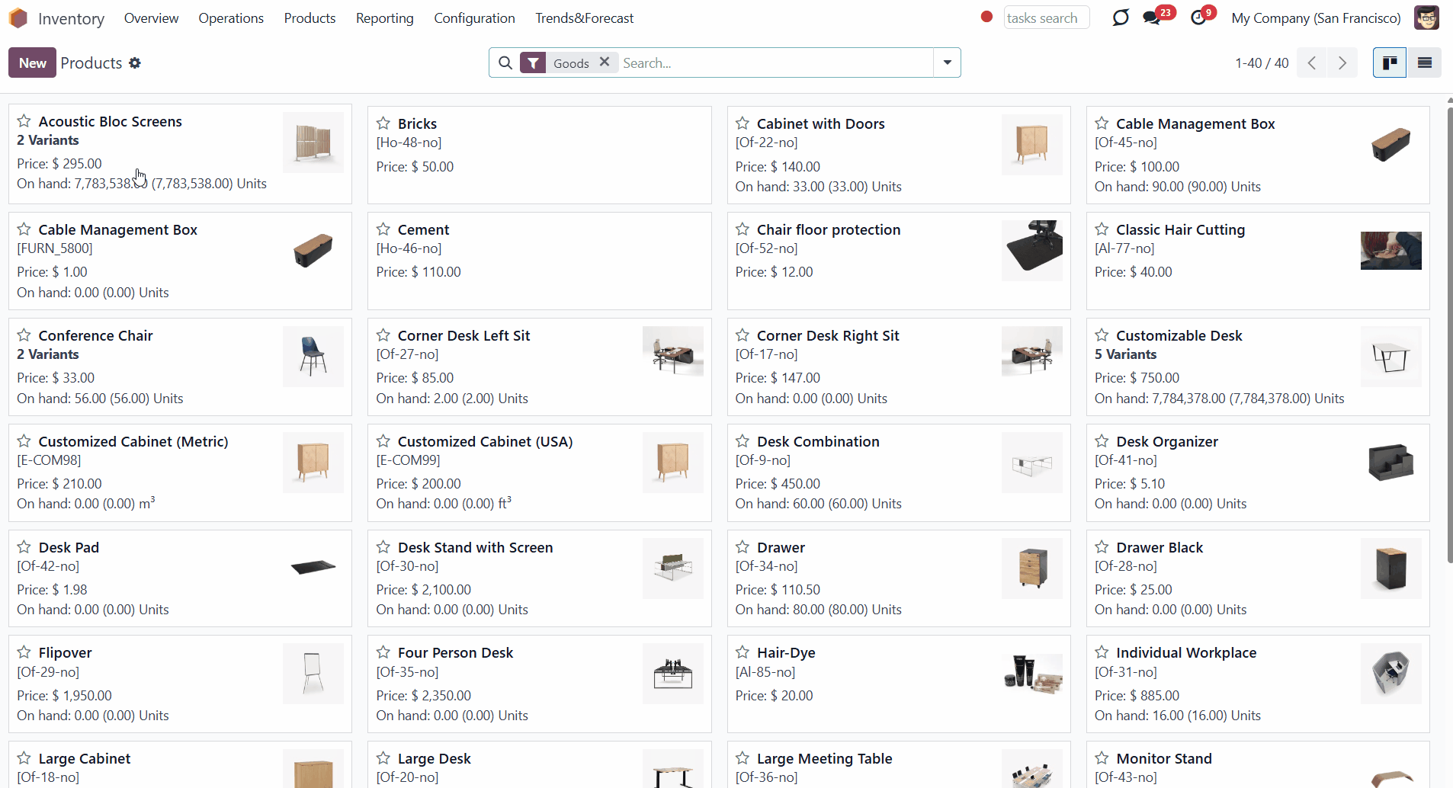Open the Reporting menu

[384, 18]
